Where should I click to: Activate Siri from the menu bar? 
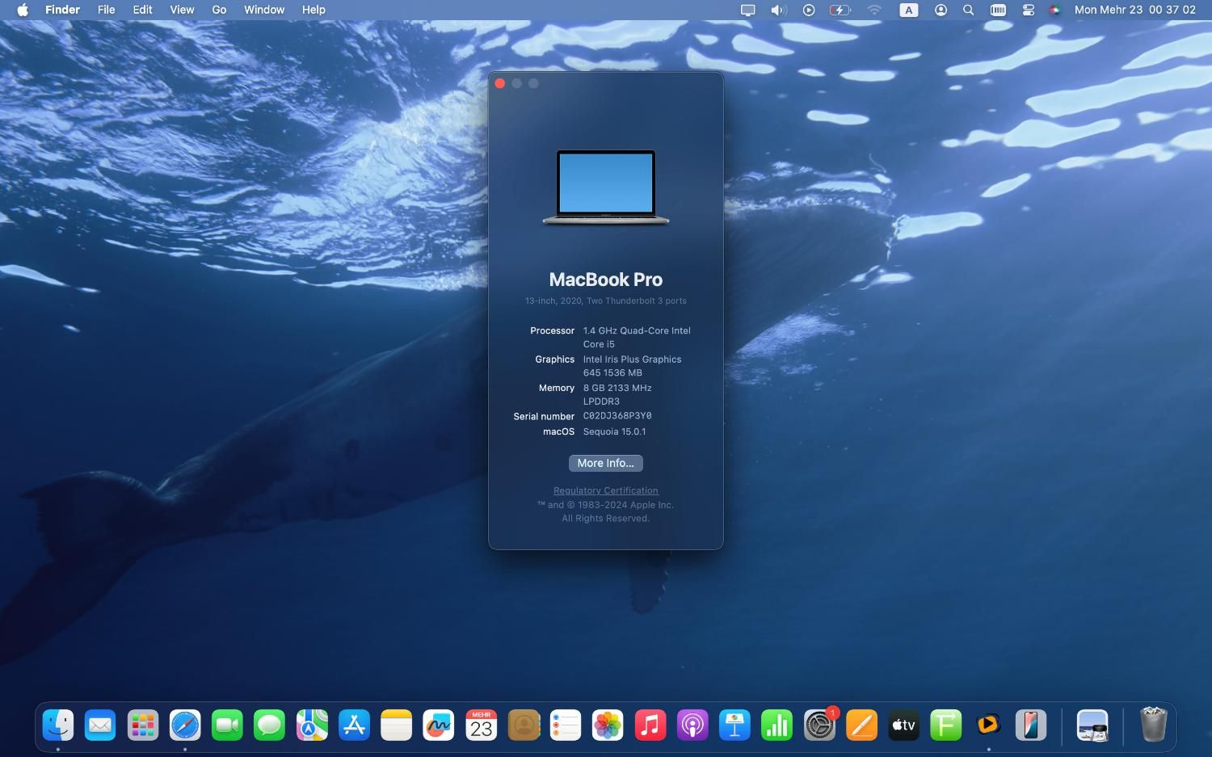point(1055,10)
